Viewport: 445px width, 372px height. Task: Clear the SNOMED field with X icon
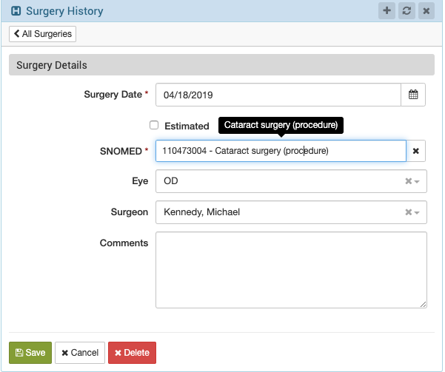pos(416,151)
